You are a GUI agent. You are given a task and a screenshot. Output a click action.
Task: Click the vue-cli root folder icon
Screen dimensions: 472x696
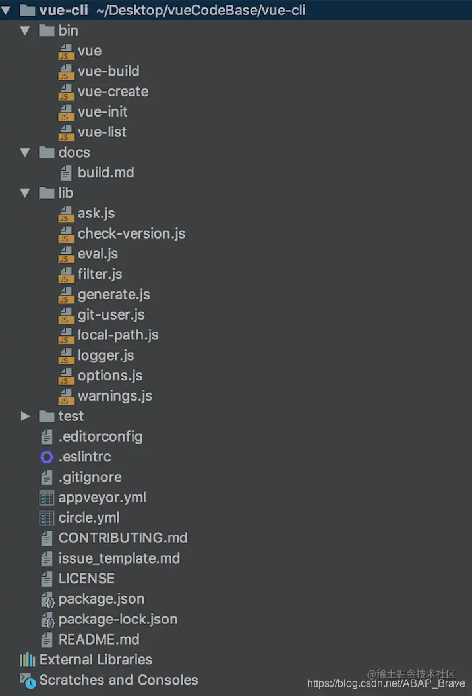(x=27, y=10)
